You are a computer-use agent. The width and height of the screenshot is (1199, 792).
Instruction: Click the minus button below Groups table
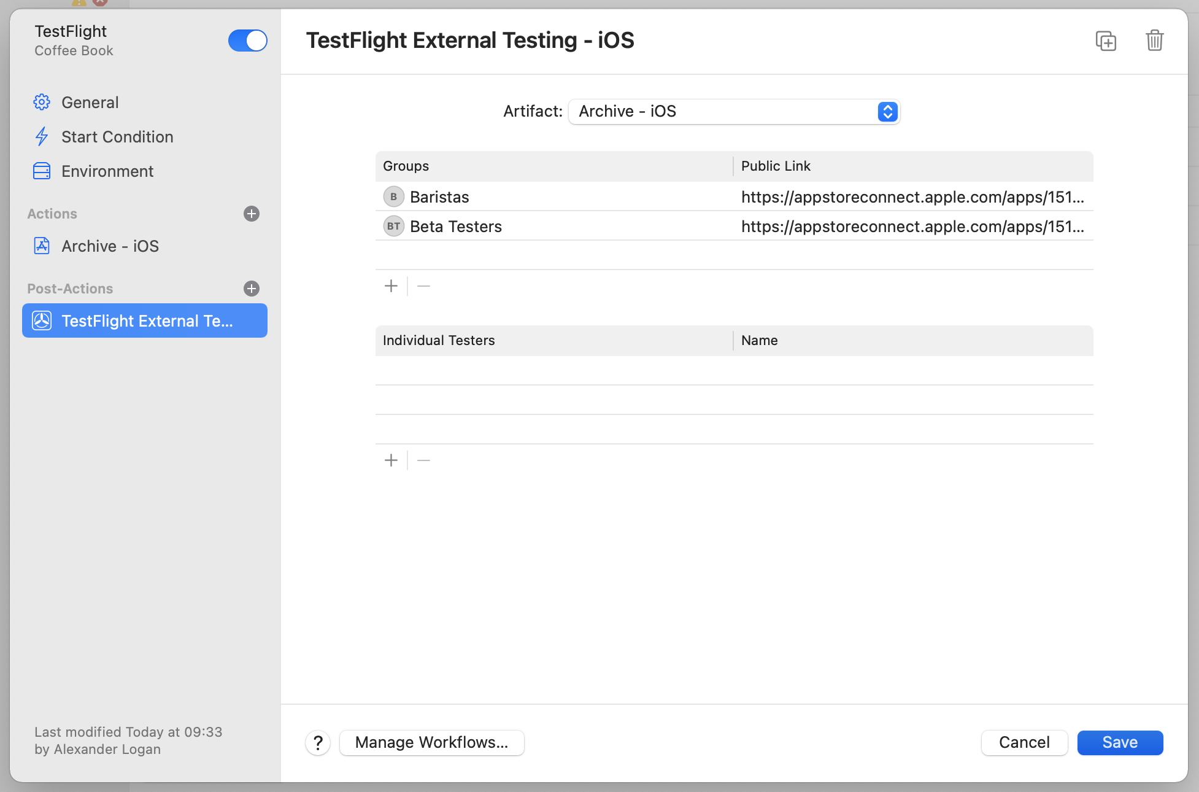[423, 286]
